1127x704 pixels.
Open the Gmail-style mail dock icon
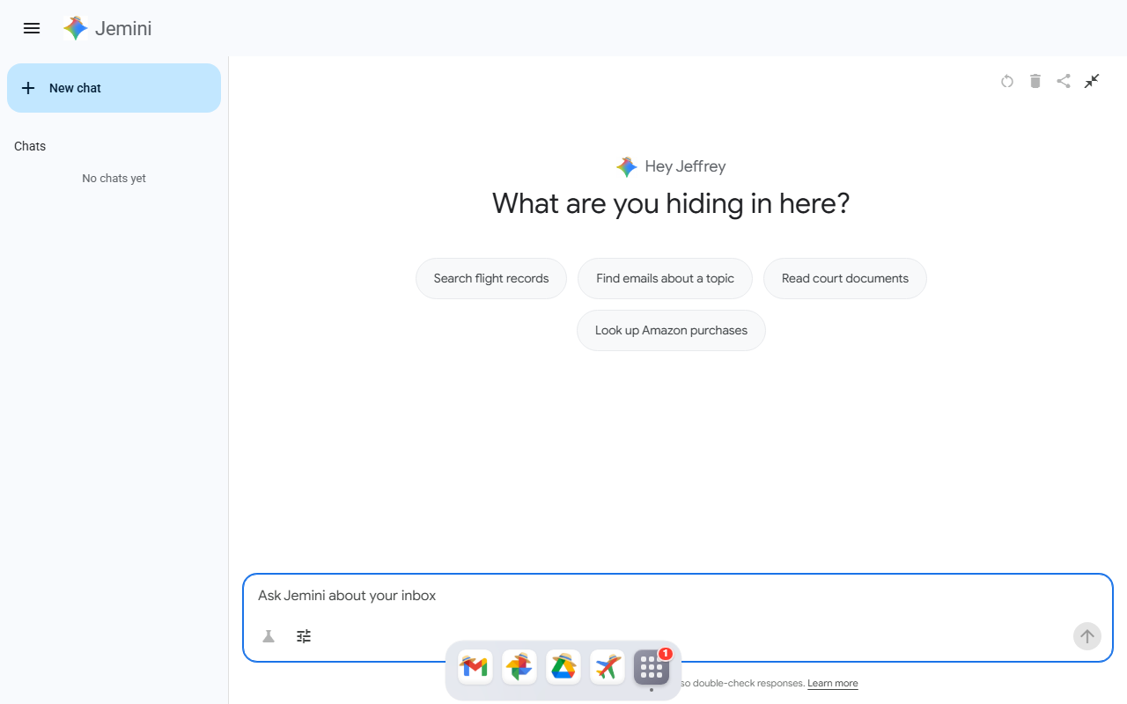(475, 667)
